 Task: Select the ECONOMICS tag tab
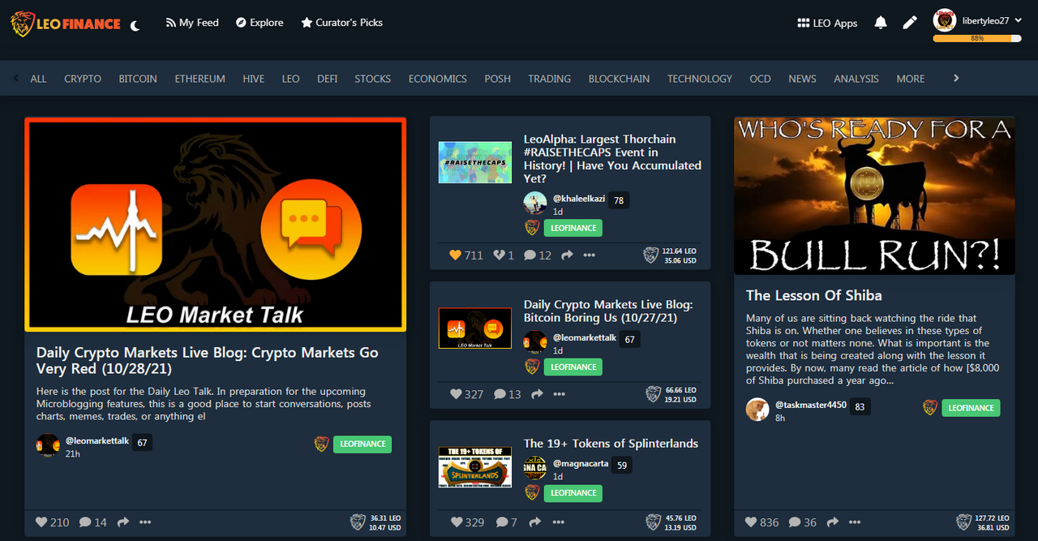[x=438, y=79]
